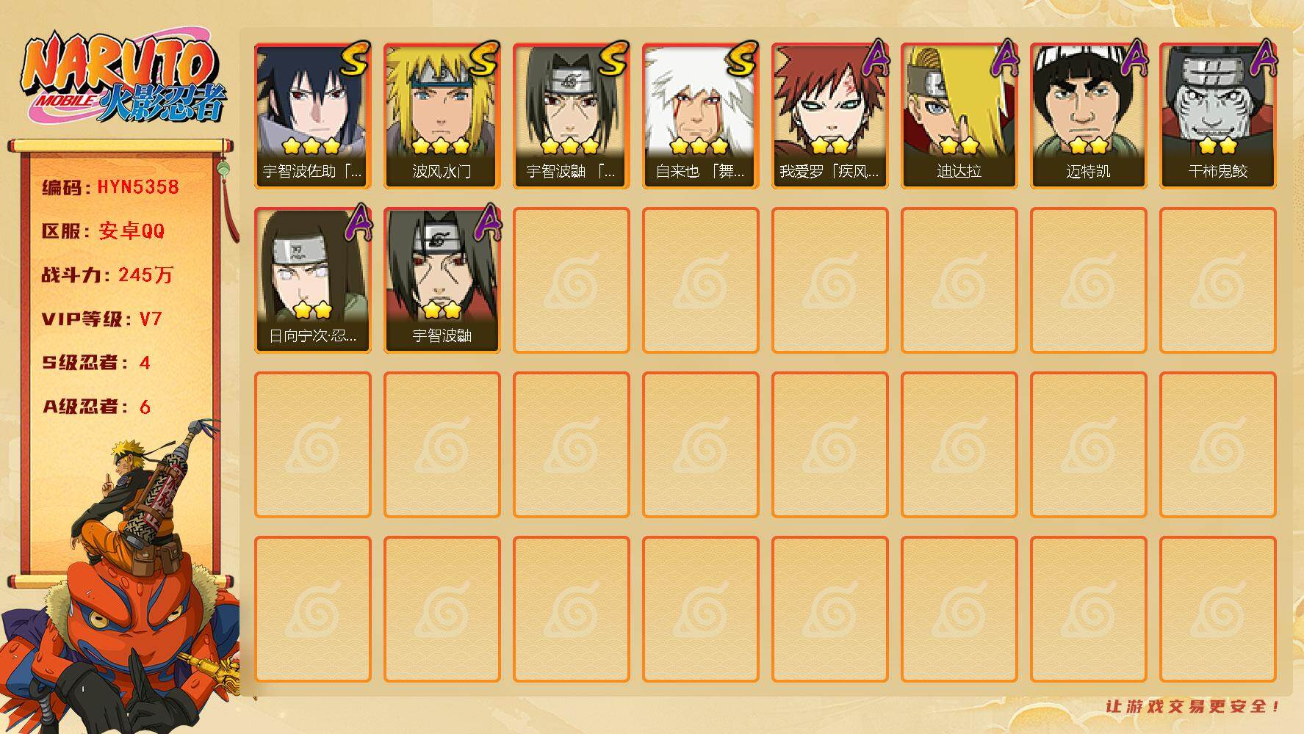Open the 波风水门 ninja card
1304x734 pixels.
pos(442,116)
